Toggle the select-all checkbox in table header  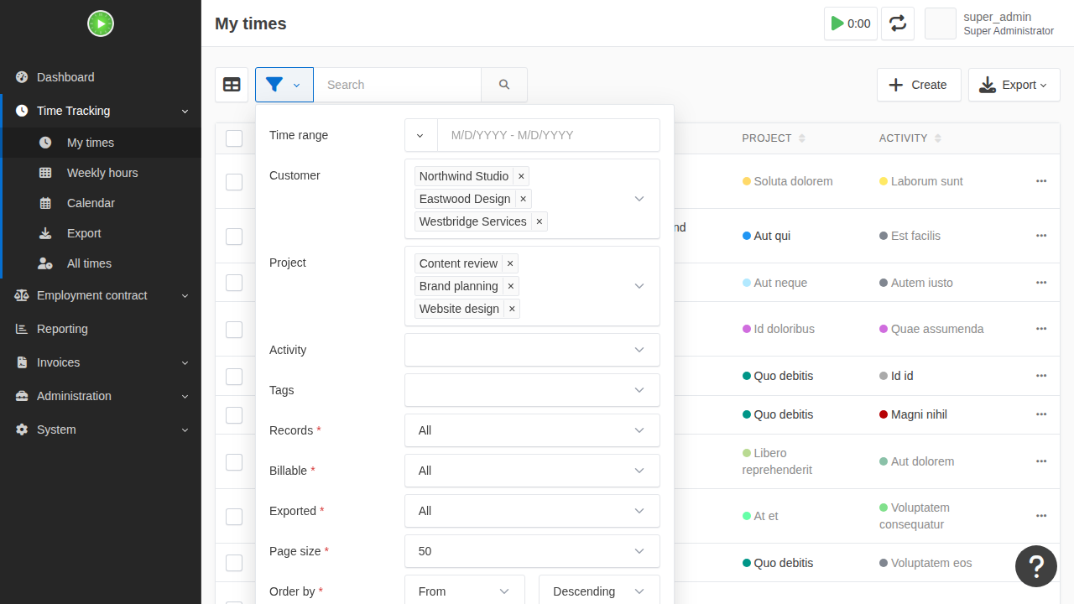234,138
